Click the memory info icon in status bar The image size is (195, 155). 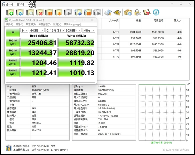(8, 148)
